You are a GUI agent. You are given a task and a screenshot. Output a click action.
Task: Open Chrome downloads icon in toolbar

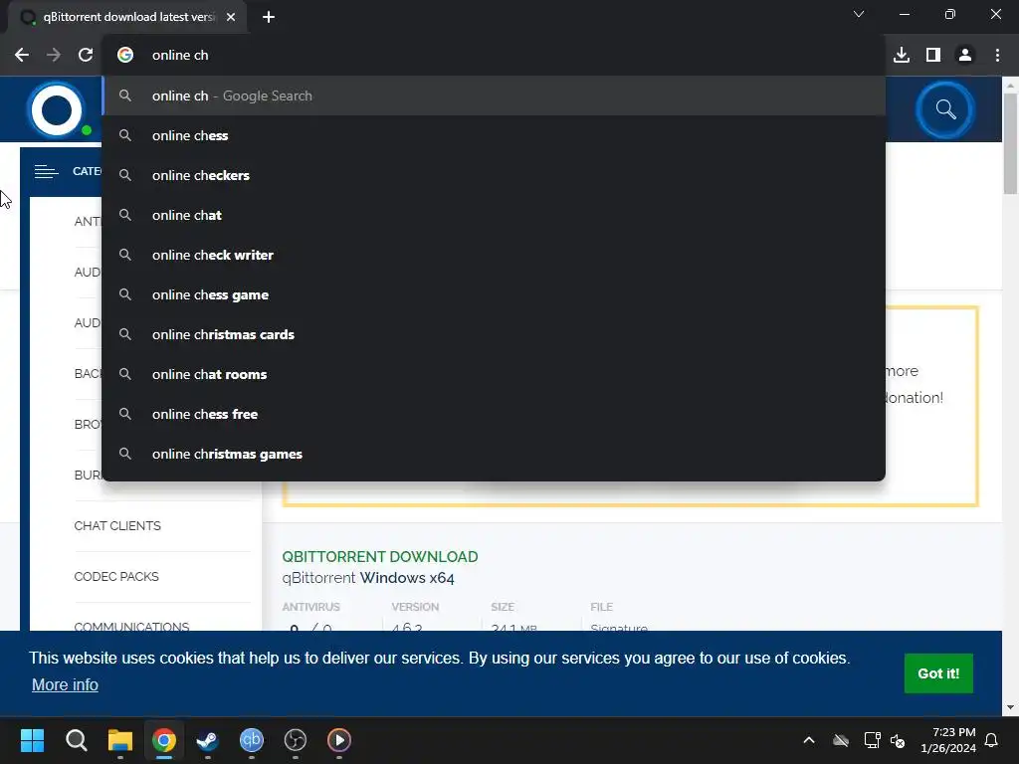coord(902,56)
